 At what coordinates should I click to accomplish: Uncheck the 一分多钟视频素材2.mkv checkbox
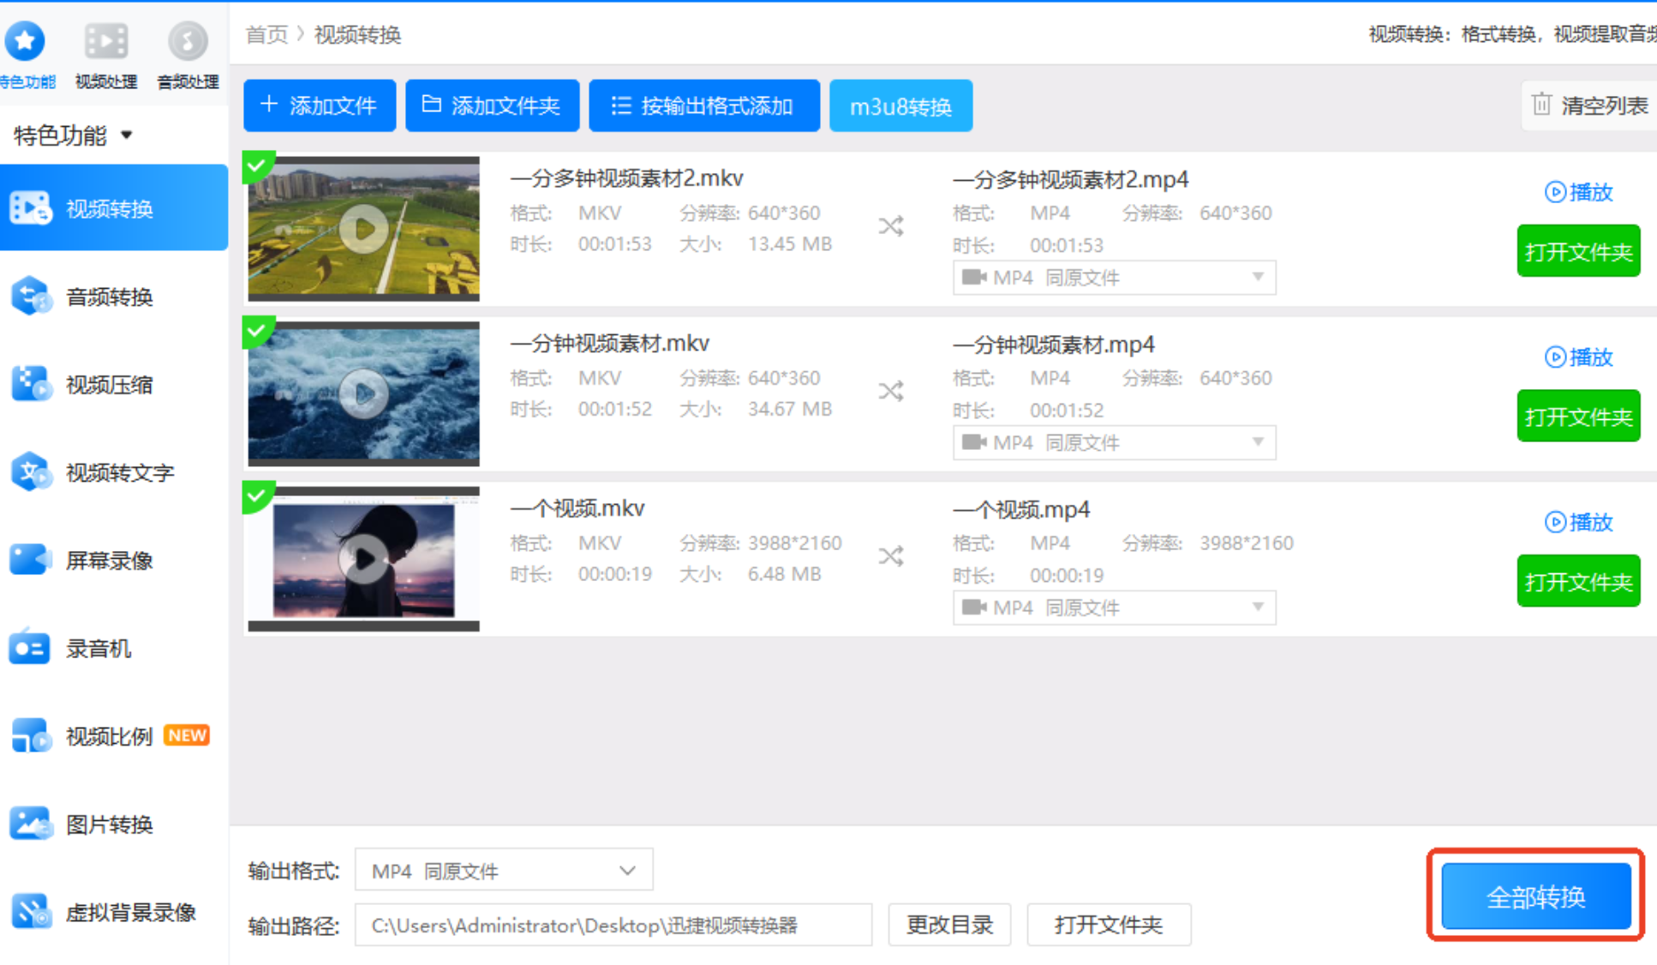[x=256, y=164]
